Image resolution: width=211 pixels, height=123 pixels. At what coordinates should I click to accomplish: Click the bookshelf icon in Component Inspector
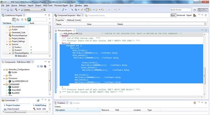(x=195, y=15)
